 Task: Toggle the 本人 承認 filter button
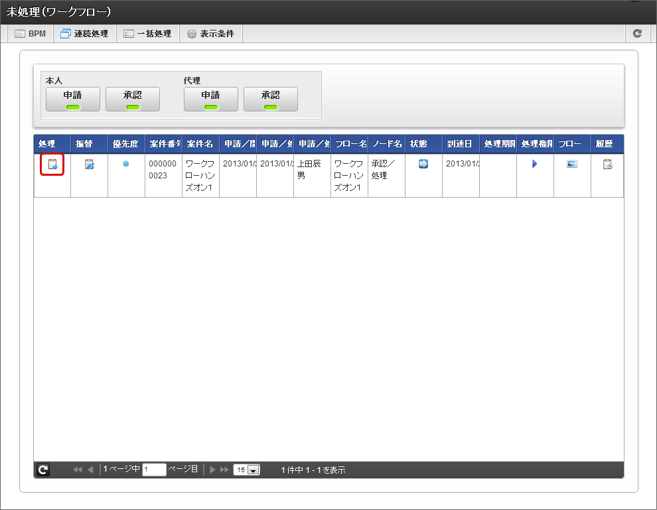pyautogui.click(x=133, y=99)
